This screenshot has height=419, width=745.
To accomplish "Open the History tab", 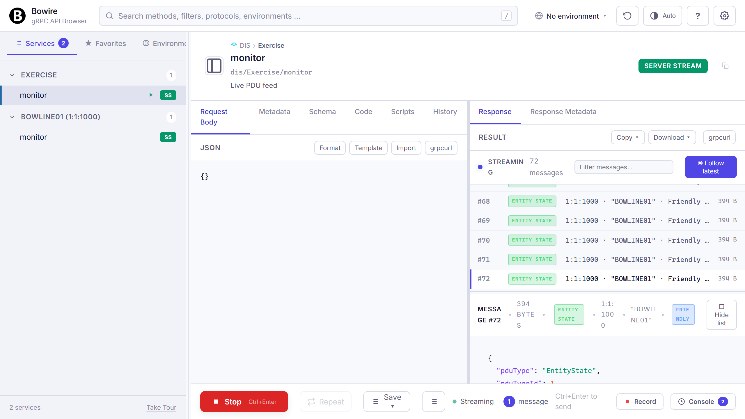I will (x=445, y=112).
